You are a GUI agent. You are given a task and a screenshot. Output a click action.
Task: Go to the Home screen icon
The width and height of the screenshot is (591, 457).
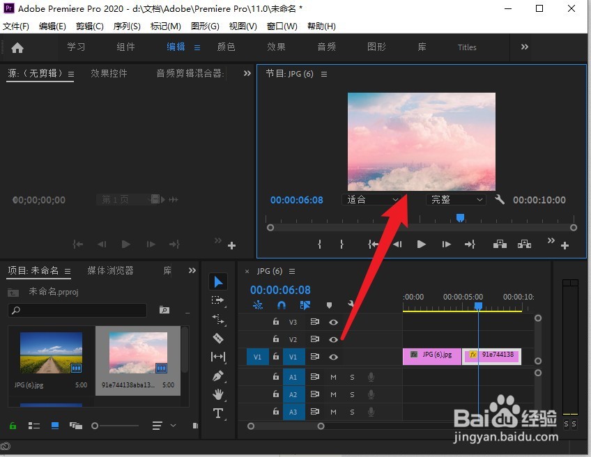[x=17, y=47]
